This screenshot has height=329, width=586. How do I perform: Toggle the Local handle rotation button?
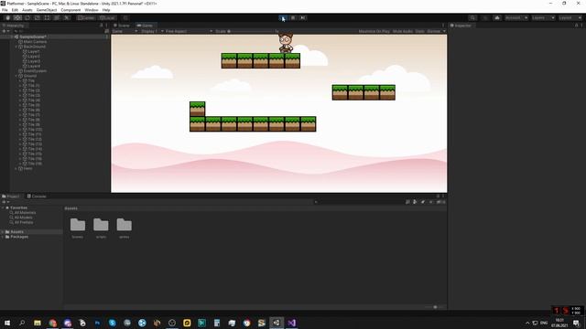click(107, 18)
